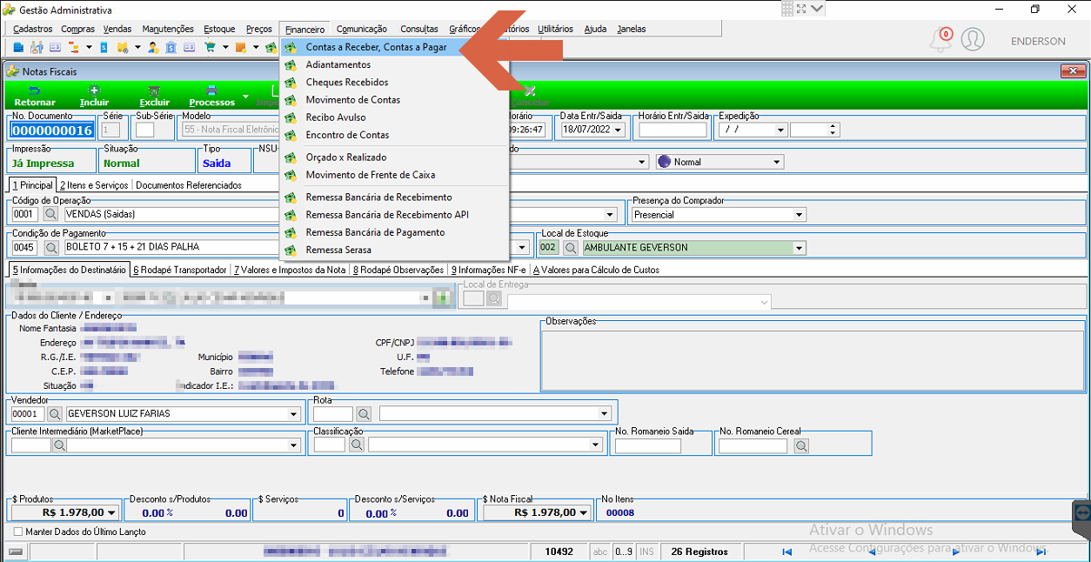Image resolution: width=1091 pixels, height=562 pixels.
Task: Click search icon for No. Romaneio Cereal
Action: click(x=801, y=445)
